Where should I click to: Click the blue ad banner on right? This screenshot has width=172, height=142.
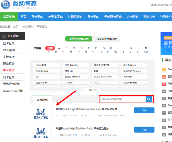(x=166, y=43)
